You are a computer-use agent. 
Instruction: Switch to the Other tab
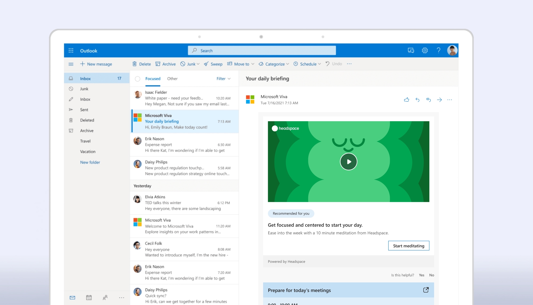click(172, 79)
